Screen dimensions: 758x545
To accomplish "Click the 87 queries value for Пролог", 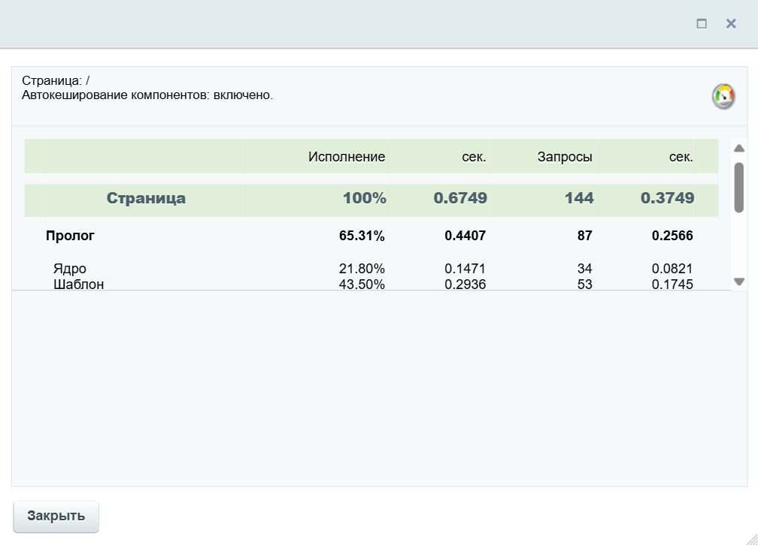I will tap(584, 236).
